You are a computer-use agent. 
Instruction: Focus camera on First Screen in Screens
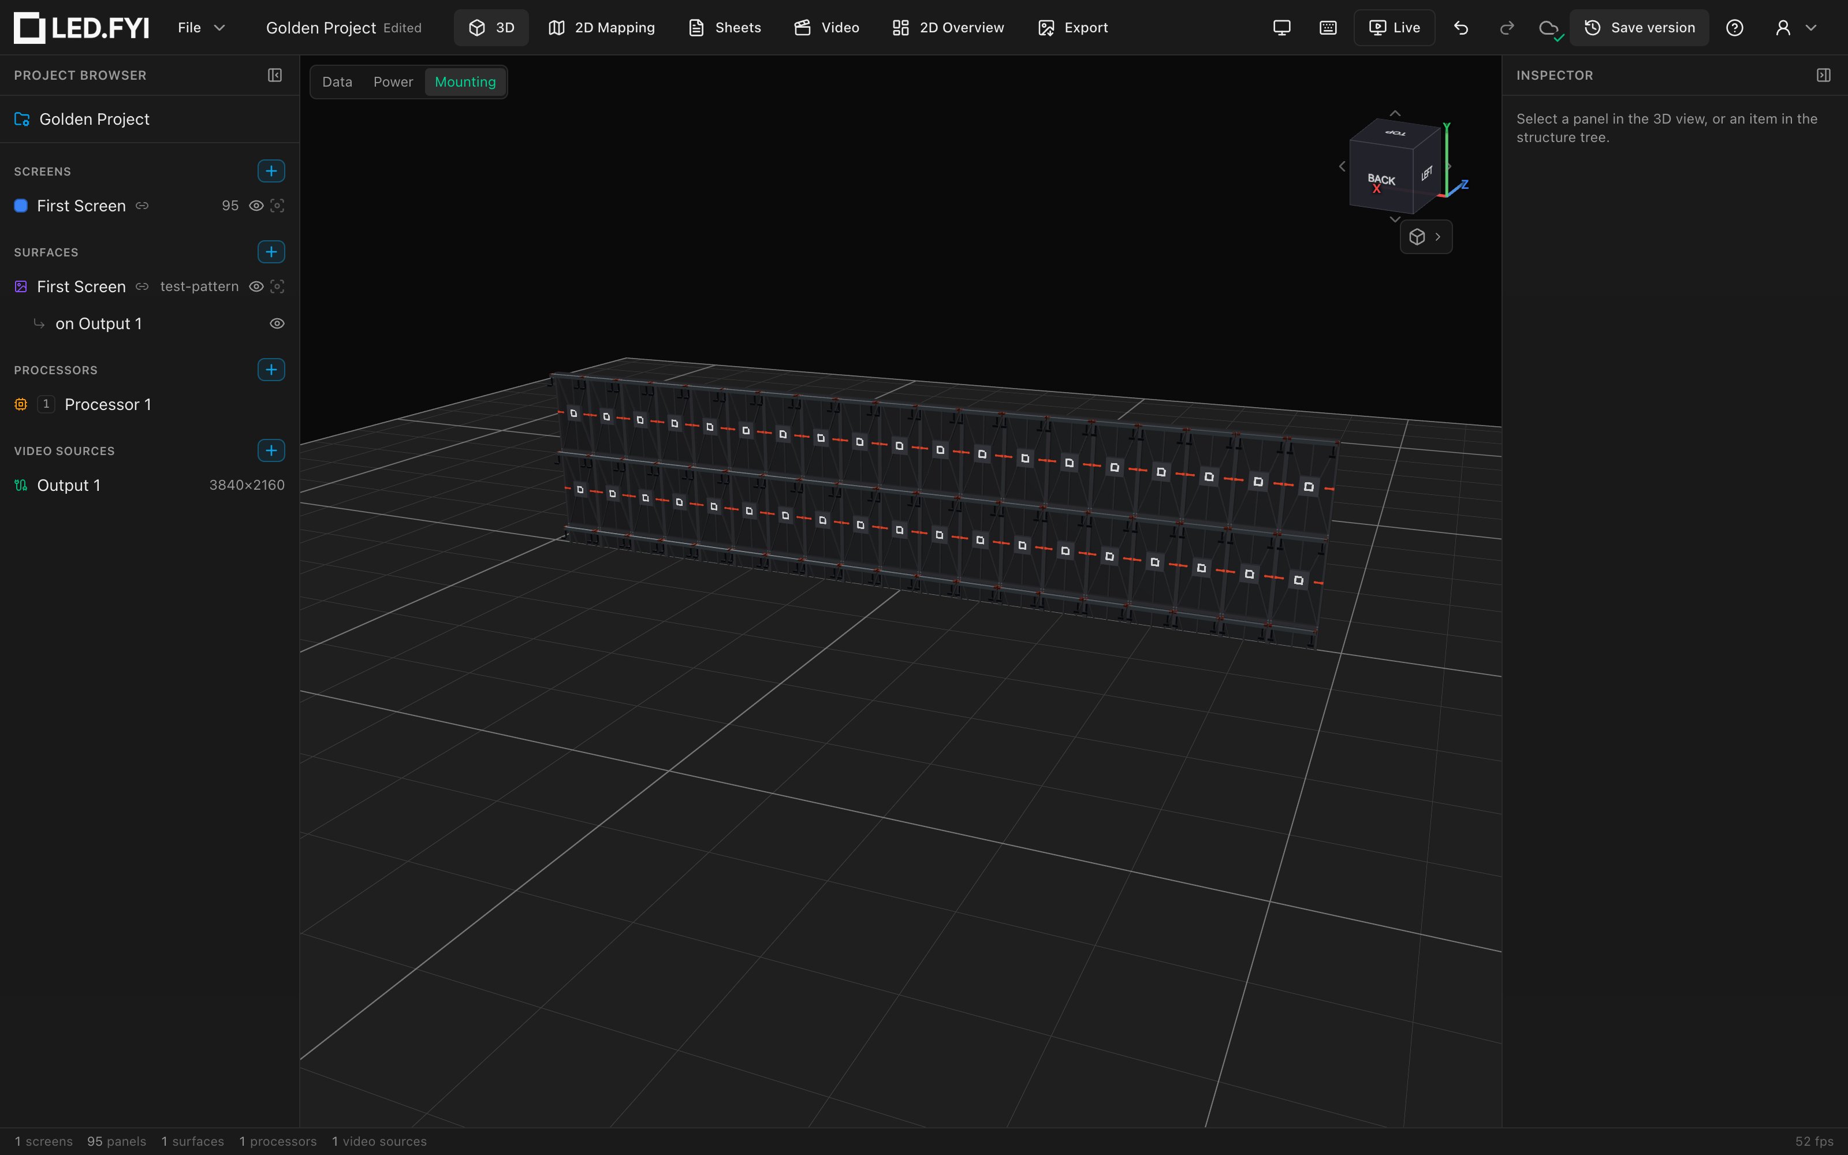pos(277,206)
